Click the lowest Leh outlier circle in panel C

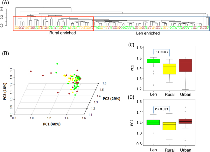pos(153,85)
